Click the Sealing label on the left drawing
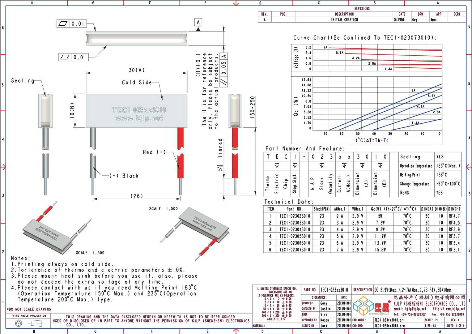Viewport: 472px width, 334px height. (x=23, y=81)
